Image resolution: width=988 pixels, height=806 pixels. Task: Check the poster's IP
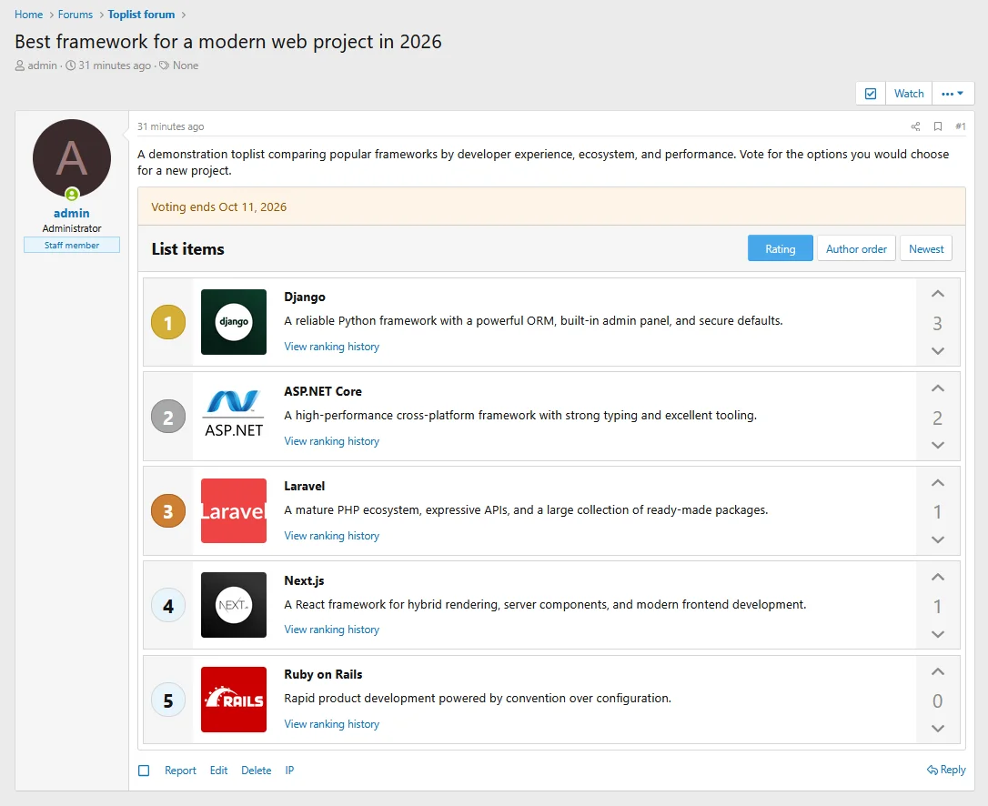[x=289, y=771]
